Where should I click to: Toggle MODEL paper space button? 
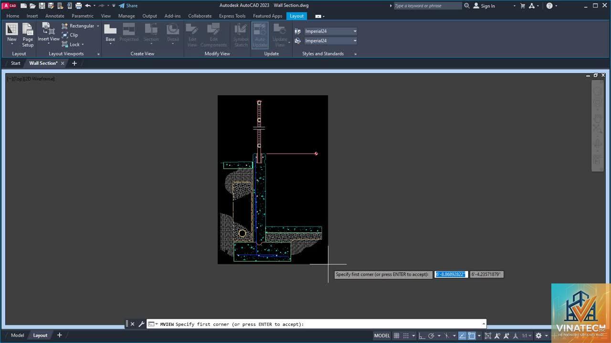382,335
